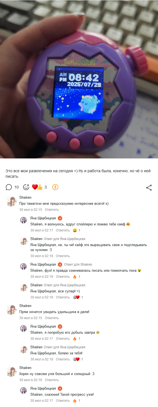Open the Tamagotchi photo

coord(79,79)
